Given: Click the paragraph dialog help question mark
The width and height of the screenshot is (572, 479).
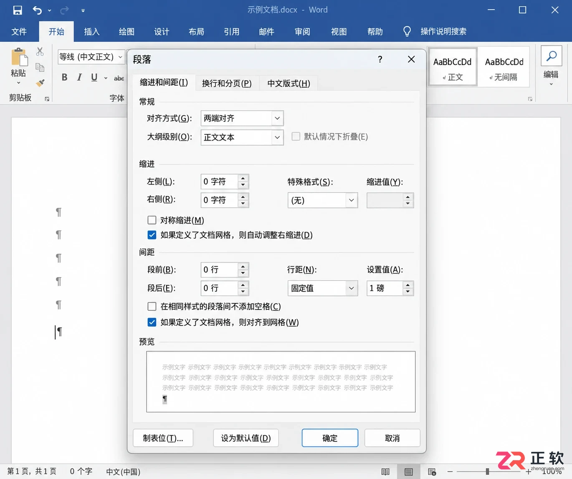Looking at the screenshot, I should coord(380,59).
